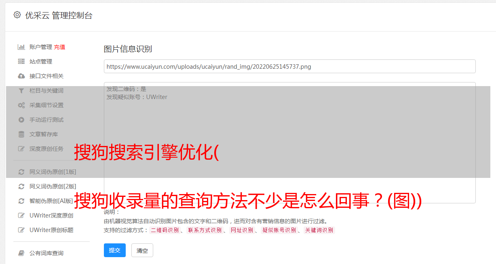496x264 pixels.
Task: Click the 关键词识别 tag
Action: pyautogui.click(x=319, y=230)
